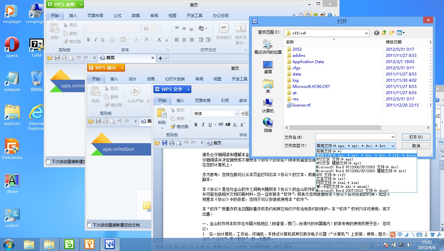Click volume icon in system tray
This screenshot has width=444, height=251.
[x=409, y=245]
